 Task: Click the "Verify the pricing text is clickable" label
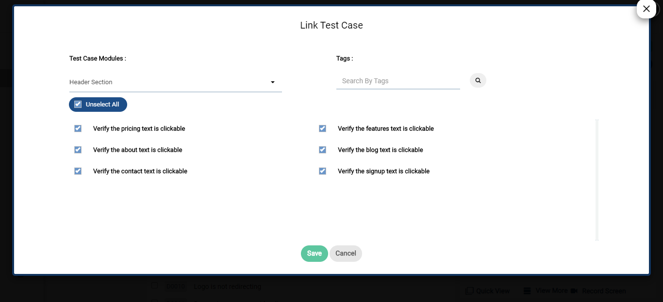139,129
